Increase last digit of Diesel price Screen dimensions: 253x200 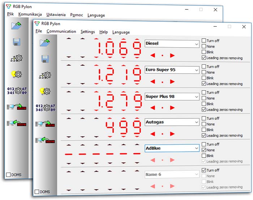tap(137, 39)
